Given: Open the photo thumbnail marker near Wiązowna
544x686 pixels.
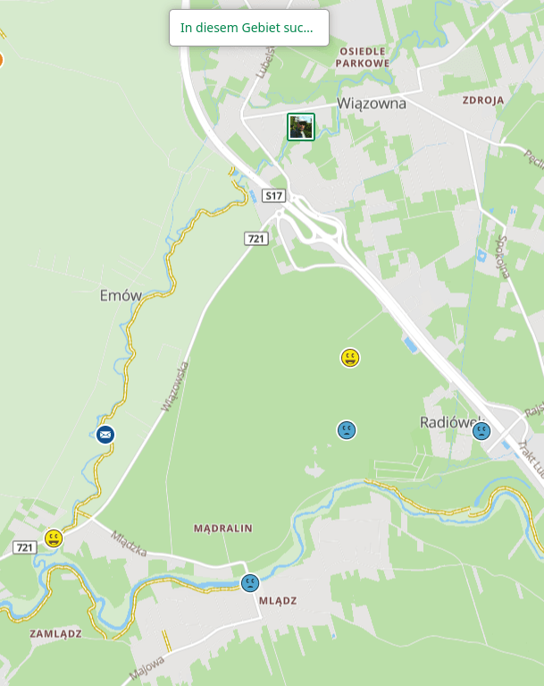Looking at the screenshot, I should 301,127.
